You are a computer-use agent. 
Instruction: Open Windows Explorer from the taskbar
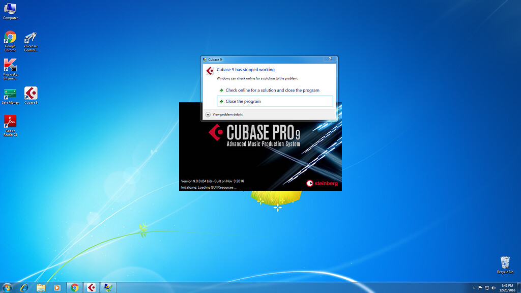[41, 287]
